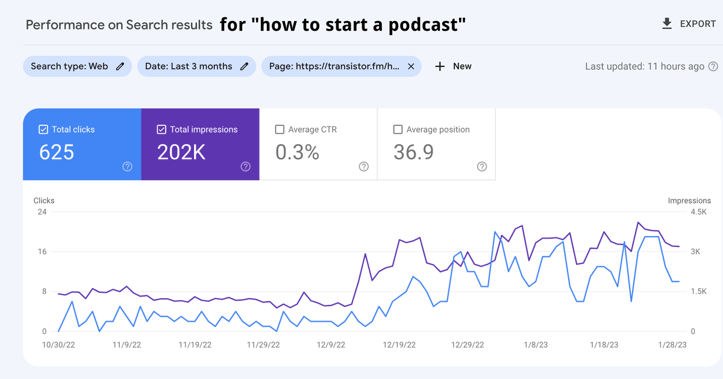723x379 pixels.
Task: Enable the Average CTR checkbox
Action: click(280, 130)
